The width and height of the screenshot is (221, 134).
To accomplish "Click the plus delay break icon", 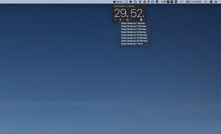I will point(120,20).
